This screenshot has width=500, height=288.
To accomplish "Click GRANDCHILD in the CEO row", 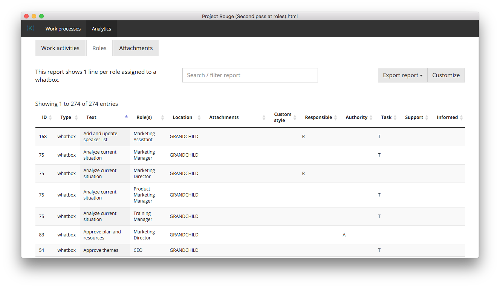I will coord(184,250).
